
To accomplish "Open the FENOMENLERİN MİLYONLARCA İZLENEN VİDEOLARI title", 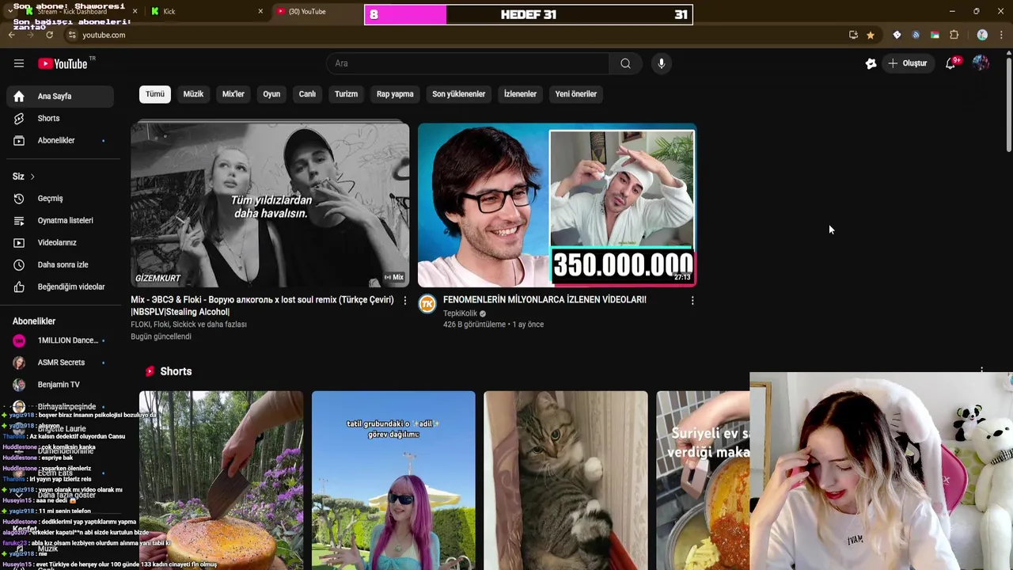I will [x=544, y=300].
